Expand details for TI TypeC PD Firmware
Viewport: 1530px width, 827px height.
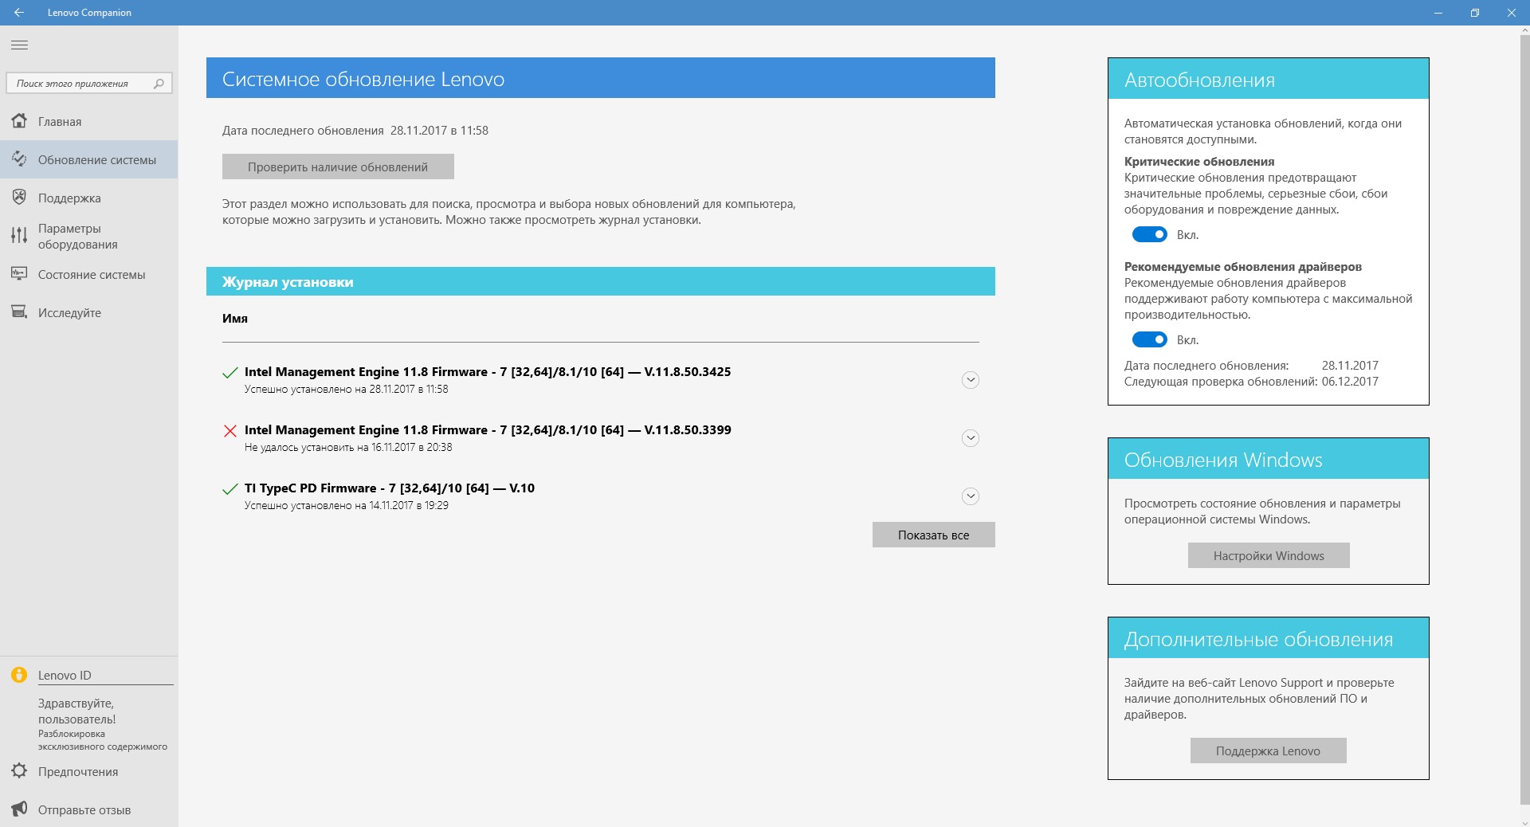[x=970, y=496]
